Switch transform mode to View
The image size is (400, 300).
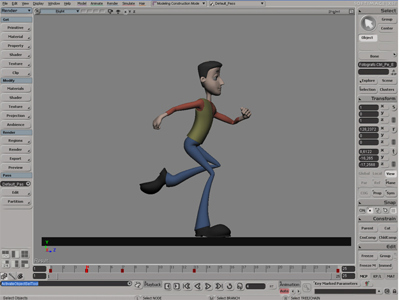390,174
